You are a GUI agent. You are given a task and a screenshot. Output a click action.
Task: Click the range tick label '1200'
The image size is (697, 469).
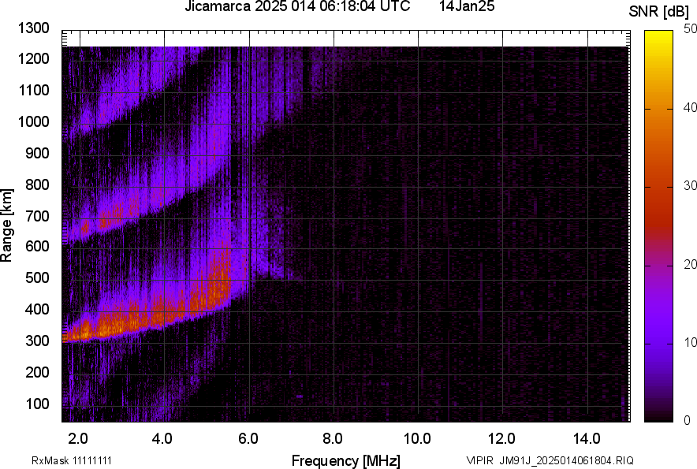[33, 58]
